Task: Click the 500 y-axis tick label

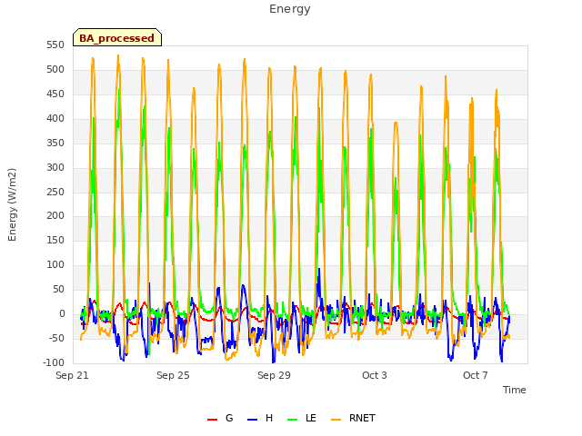Action: pos(55,69)
